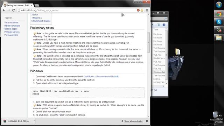
Task: Open Explorer help icon
Action: [164, 25]
